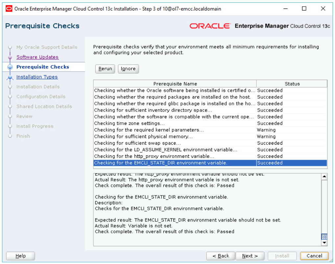Maximize the installer window
Screen dimensions: 335x264
tap(304, 9)
